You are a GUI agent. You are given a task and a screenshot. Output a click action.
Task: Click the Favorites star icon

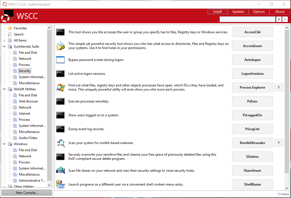point(10,28)
